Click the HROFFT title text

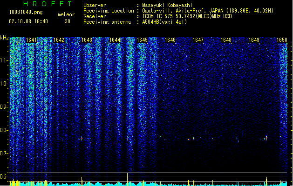click(48, 4)
